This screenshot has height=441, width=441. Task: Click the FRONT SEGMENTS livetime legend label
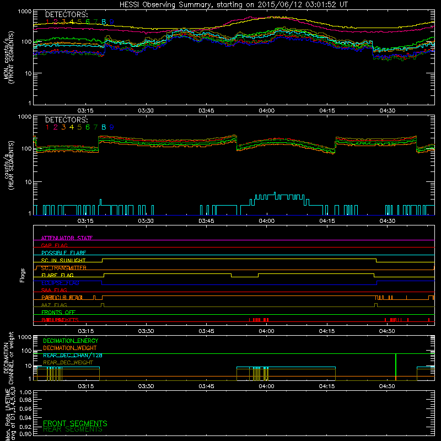(75, 423)
